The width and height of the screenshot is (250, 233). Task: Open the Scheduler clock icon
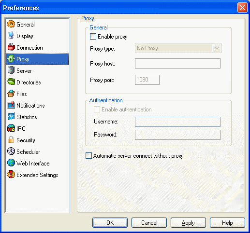click(11, 151)
